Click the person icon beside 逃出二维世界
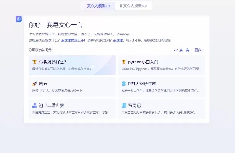Screen dimensions: 235x153 coord(35,105)
